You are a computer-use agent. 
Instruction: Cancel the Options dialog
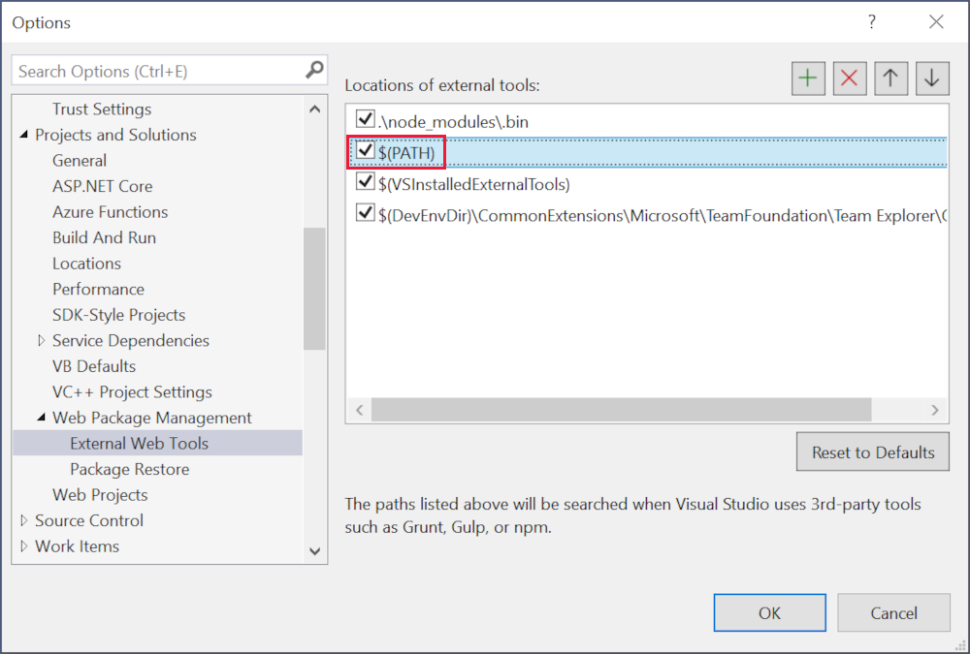[894, 612]
